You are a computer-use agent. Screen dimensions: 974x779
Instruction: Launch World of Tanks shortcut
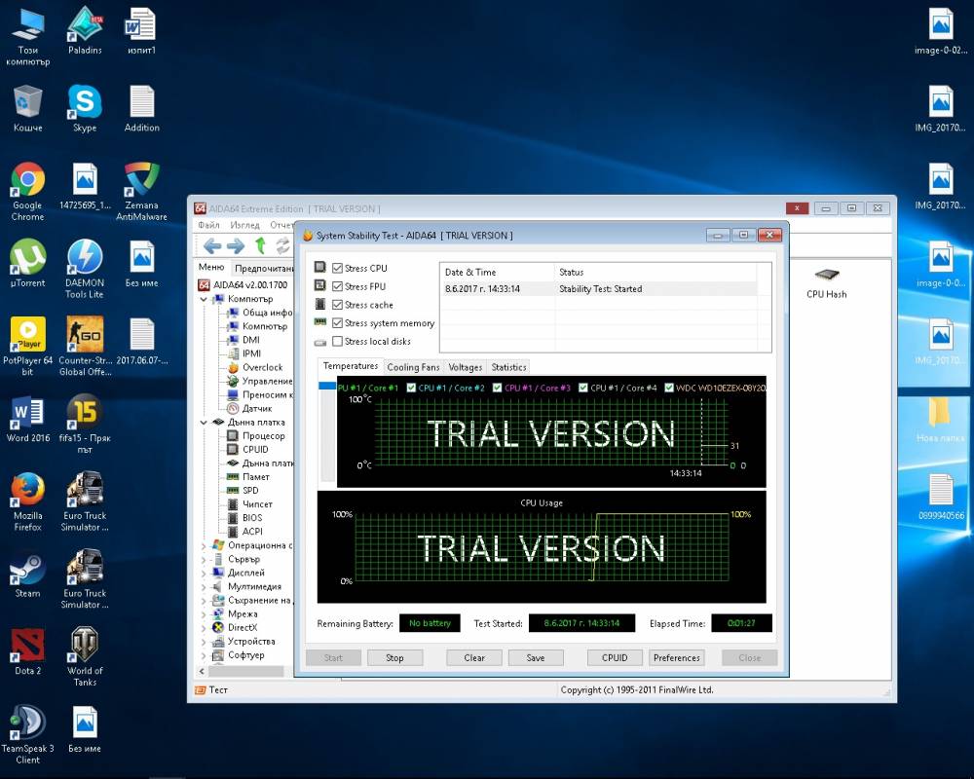(85, 656)
